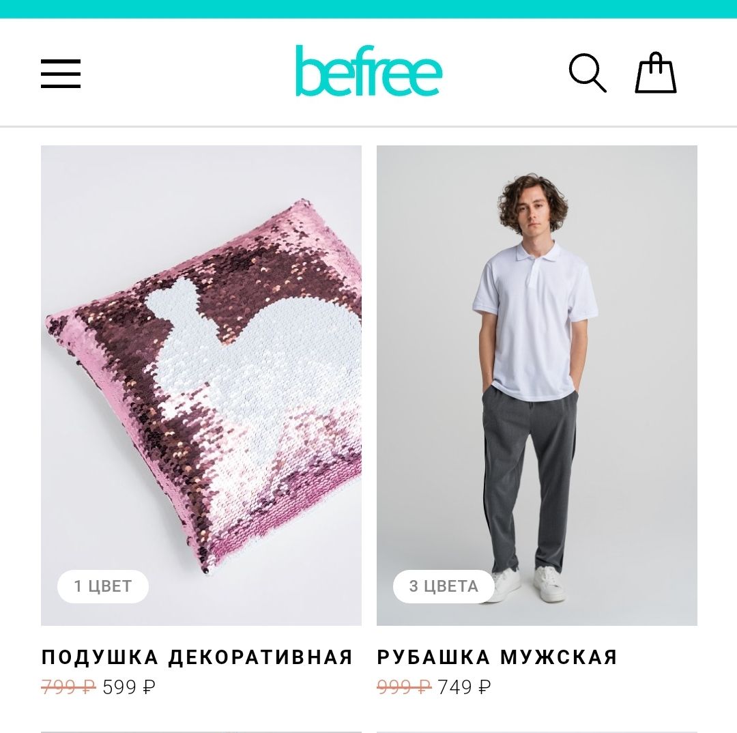This screenshot has height=733, width=737.
Task: Click the model's gray trousers
Action: (530, 480)
